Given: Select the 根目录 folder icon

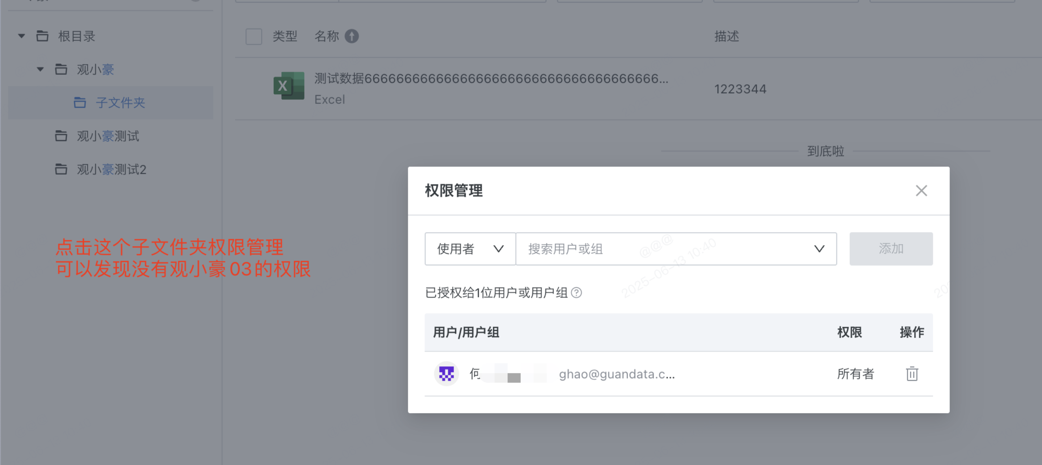Looking at the screenshot, I should tap(42, 36).
